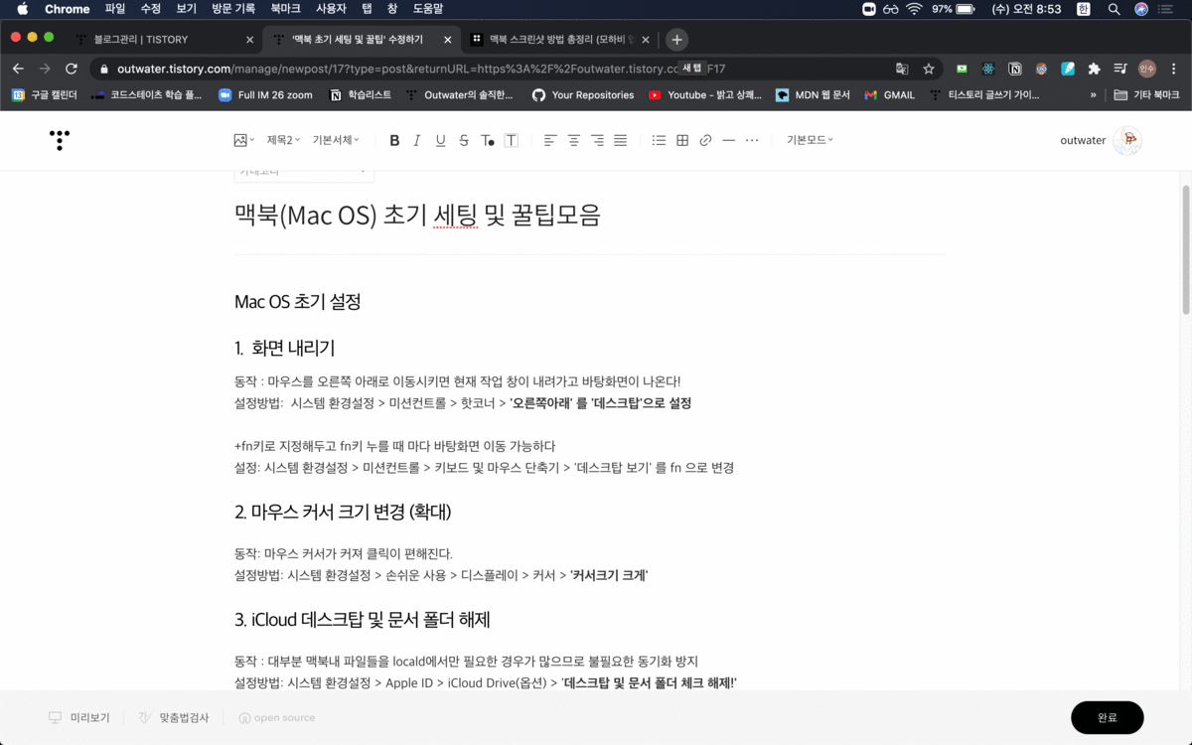1192x745 pixels.
Task: Open the outwater profile avatar
Action: pyautogui.click(x=1126, y=141)
